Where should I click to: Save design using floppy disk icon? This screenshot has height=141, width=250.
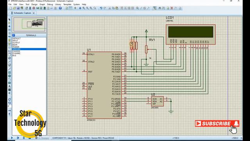(x=18, y=8)
